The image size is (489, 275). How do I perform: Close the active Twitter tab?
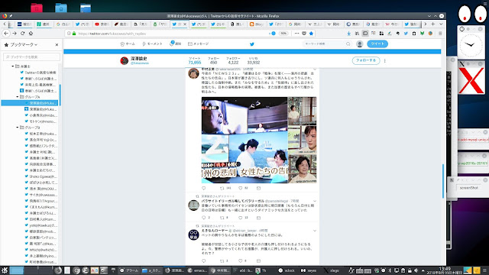coord(185,24)
